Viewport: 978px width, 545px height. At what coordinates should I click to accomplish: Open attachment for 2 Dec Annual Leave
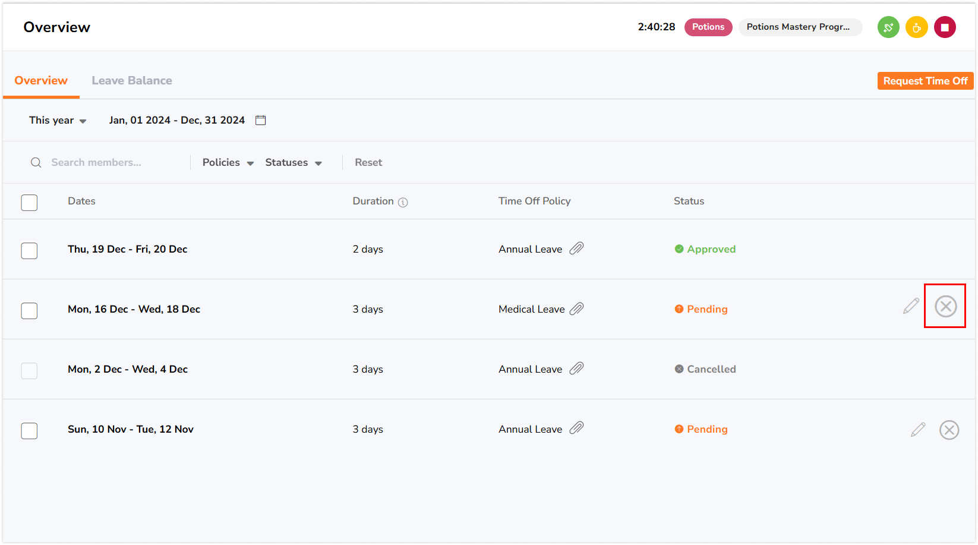tap(576, 368)
